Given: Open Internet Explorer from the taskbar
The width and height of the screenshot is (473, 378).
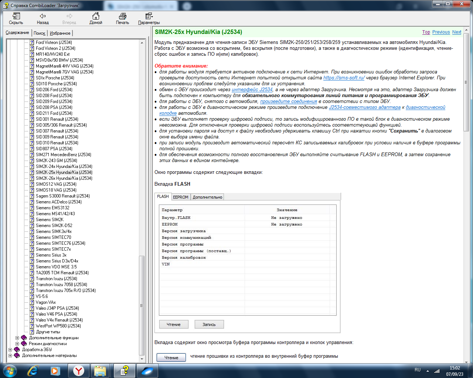Looking at the screenshot, I should coord(33,370).
